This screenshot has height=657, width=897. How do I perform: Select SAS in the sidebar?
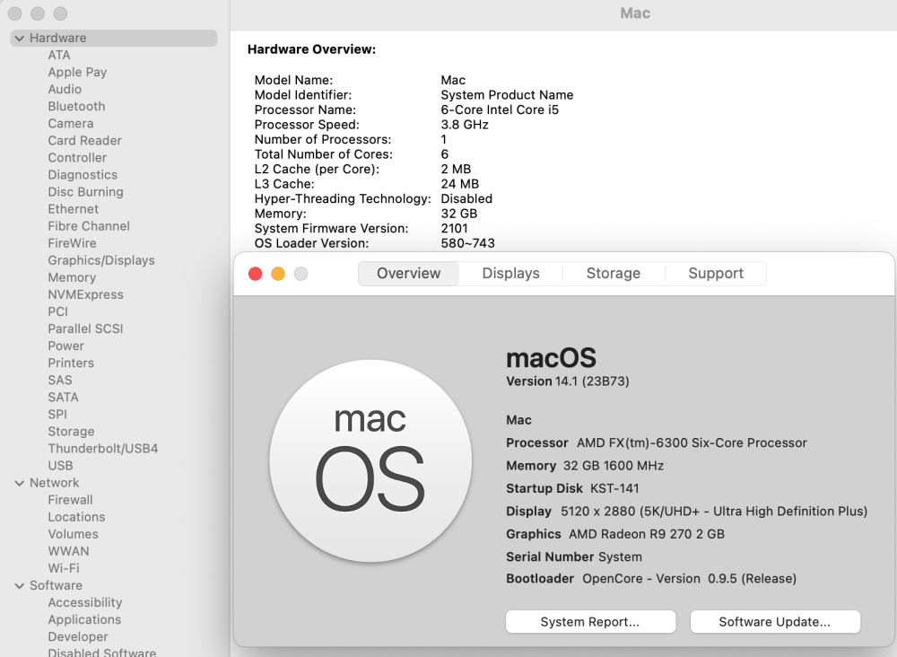coord(60,380)
